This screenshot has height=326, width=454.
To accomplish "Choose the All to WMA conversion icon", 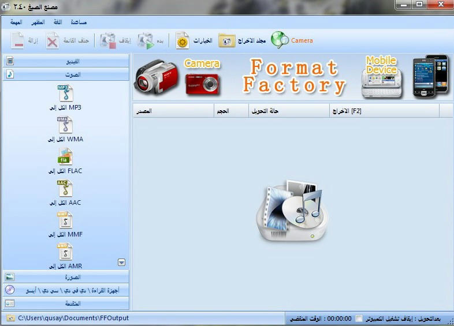I will coord(65,125).
